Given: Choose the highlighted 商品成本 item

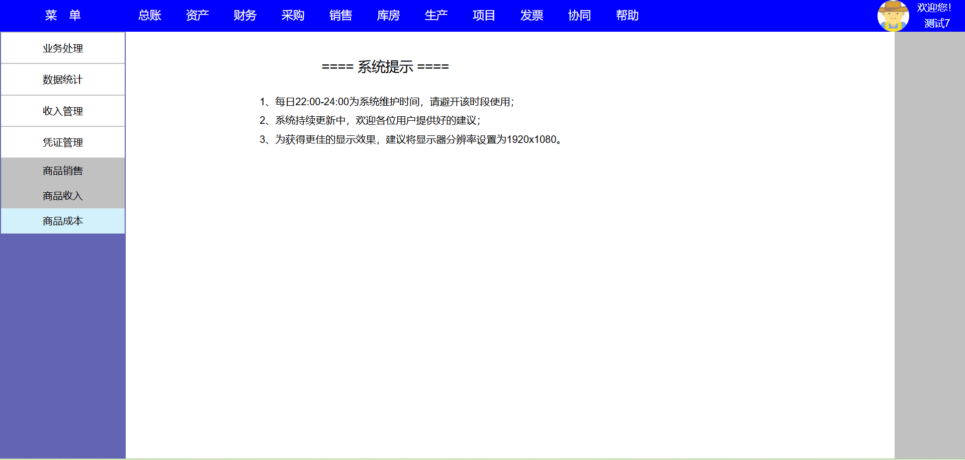Looking at the screenshot, I should click(63, 221).
